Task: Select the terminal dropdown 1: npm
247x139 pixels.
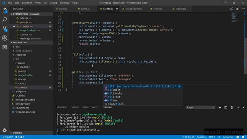Action: (200, 107)
